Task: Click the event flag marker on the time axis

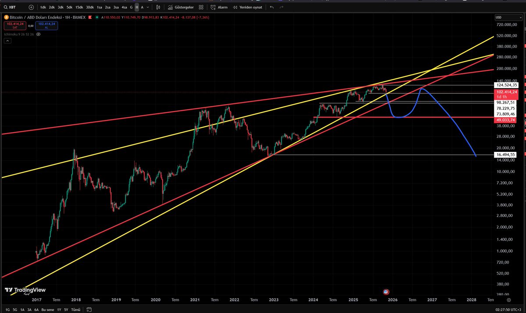Action: coord(386,292)
